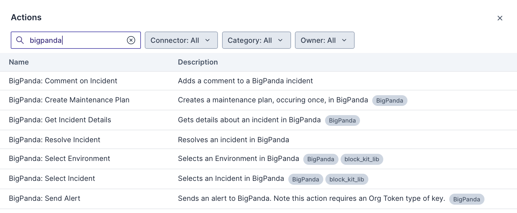Open the Owner filter dropdown

click(324, 40)
